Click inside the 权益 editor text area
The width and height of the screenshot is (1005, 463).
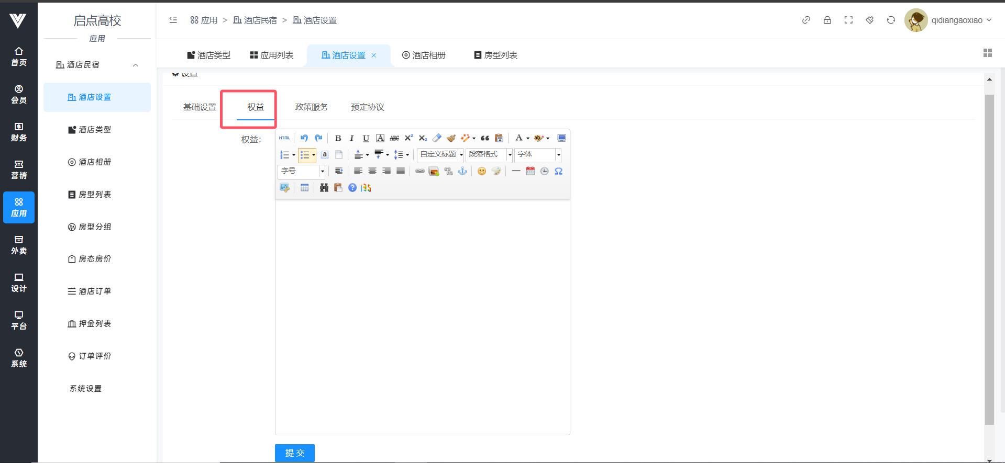422,314
